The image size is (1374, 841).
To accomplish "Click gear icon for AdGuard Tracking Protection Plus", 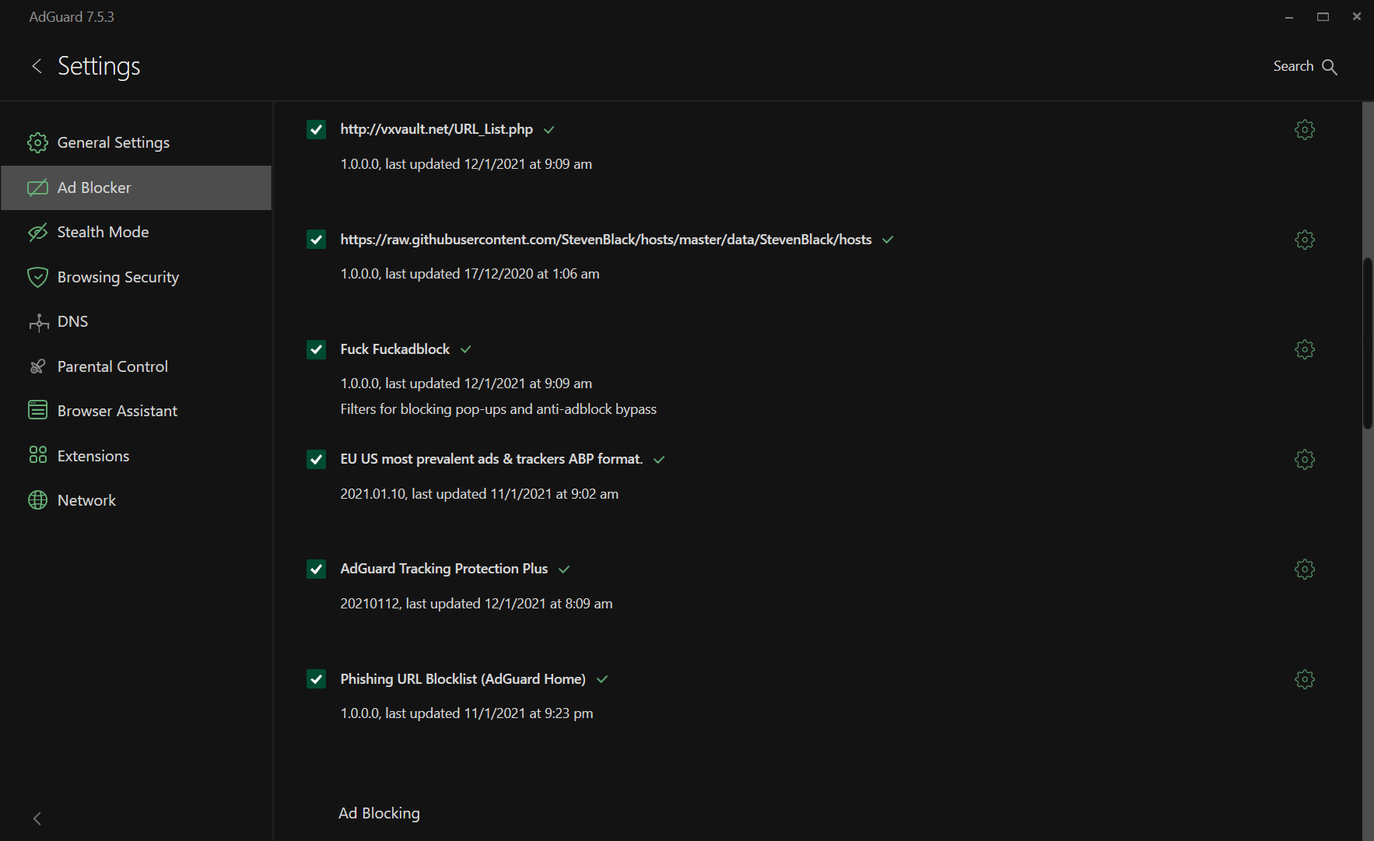I will coord(1305,569).
